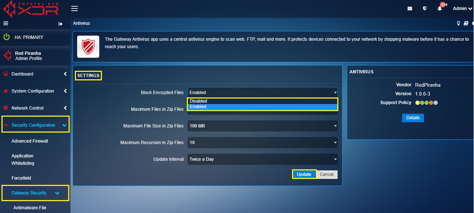Screen dimensions: 474x213
Task: Click the lightbulb tips icon
Action: point(458,23)
